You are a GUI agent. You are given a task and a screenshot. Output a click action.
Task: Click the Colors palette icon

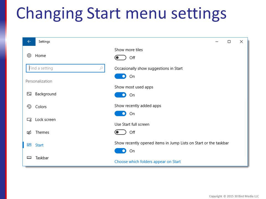(x=29, y=107)
